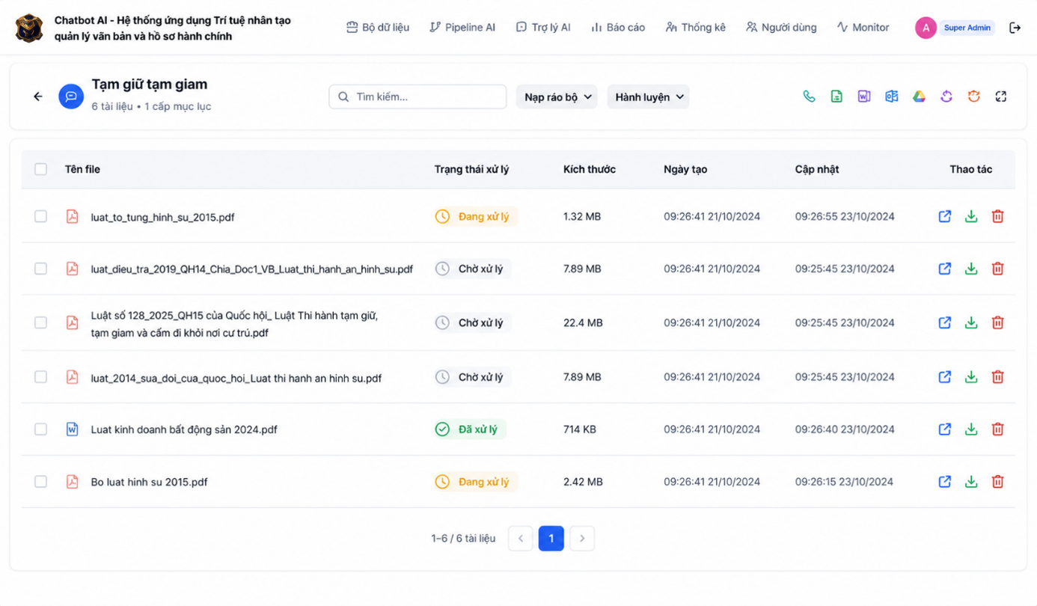This screenshot has height=606, width=1037.
Task: Click the Đã xử lý status badge
Action: click(471, 429)
